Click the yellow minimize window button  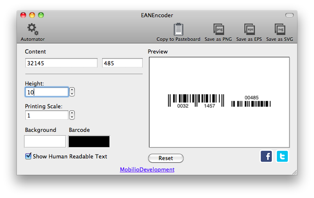[x=32, y=15]
